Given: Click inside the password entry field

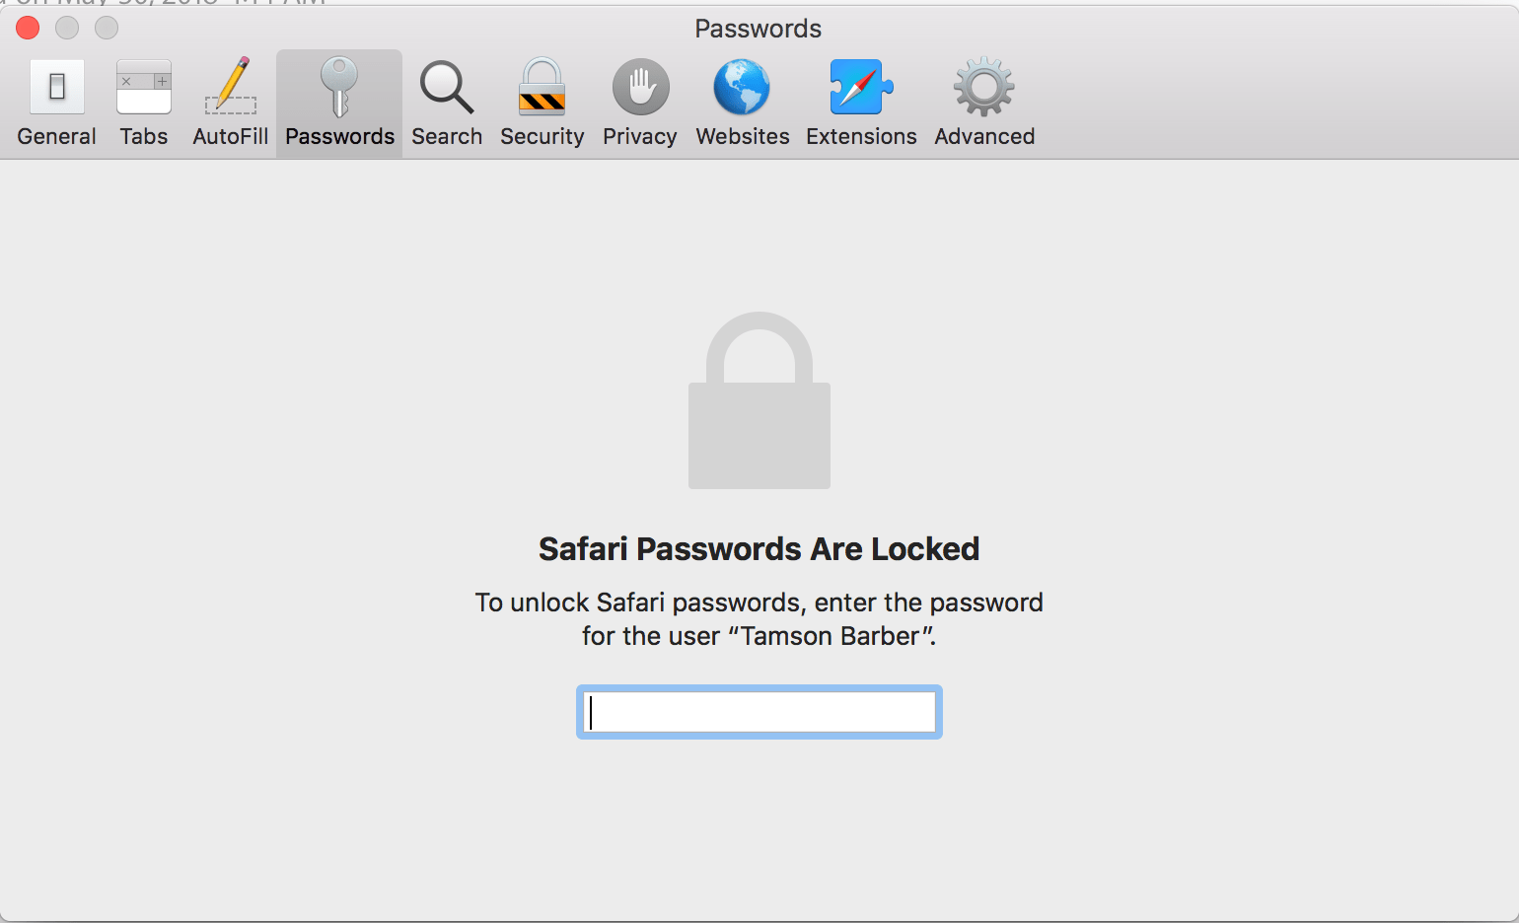Looking at the screenshot, I should pyautogui.click(x=759, y=711).
